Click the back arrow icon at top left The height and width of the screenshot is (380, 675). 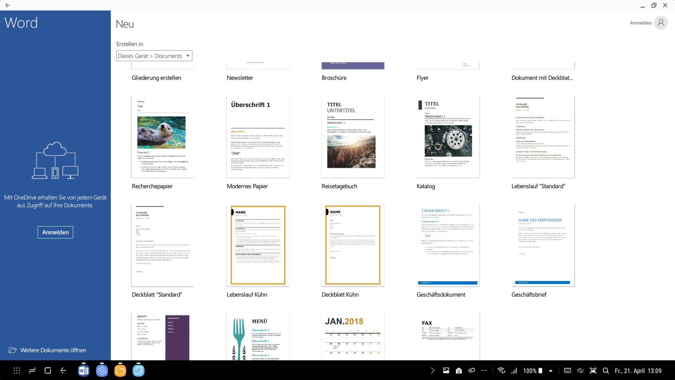(8, 5)
